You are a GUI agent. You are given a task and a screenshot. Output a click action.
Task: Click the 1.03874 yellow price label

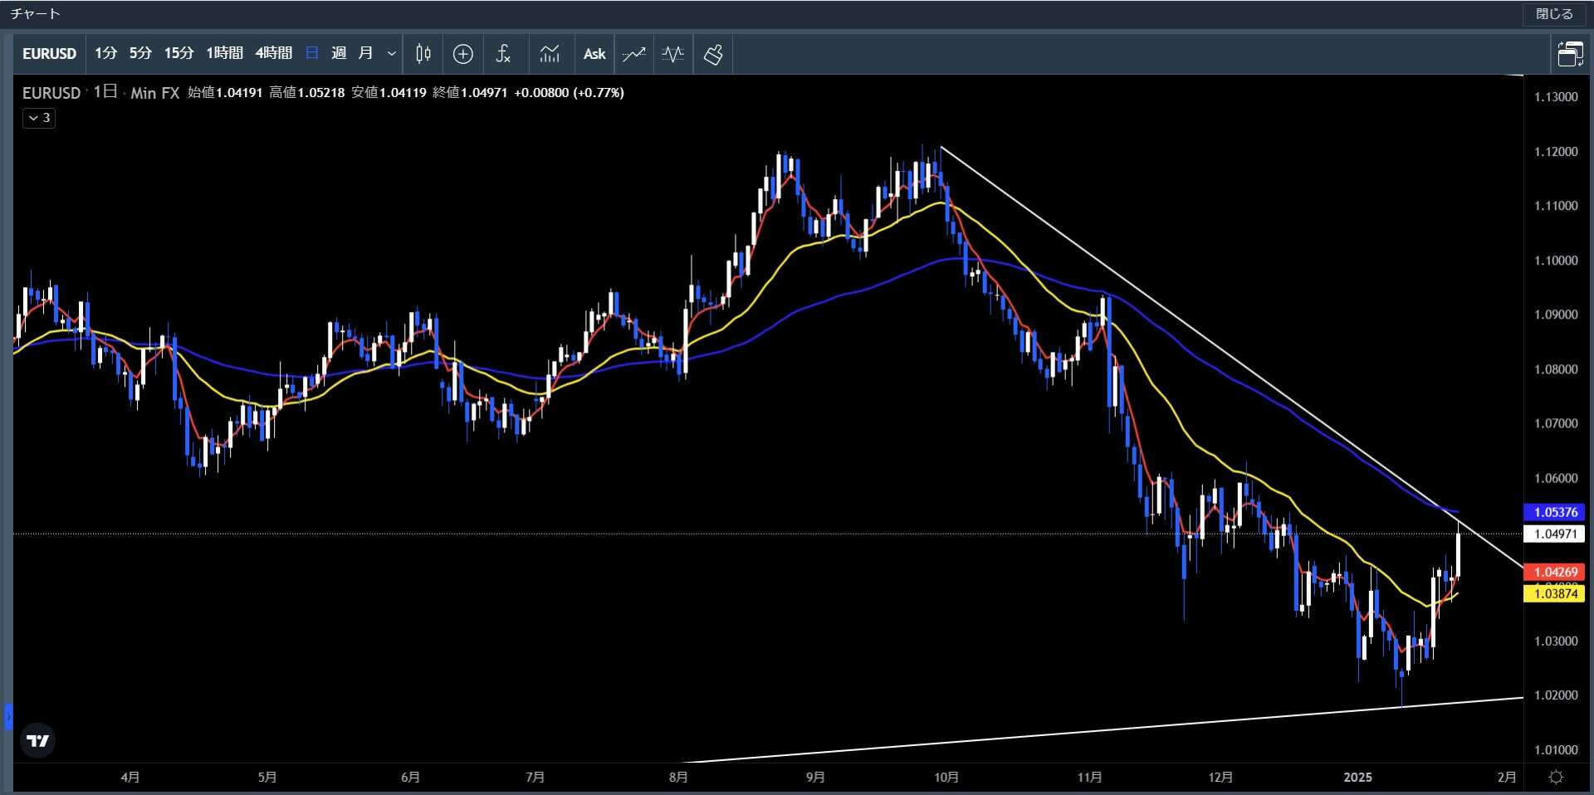pos(1555,593)
